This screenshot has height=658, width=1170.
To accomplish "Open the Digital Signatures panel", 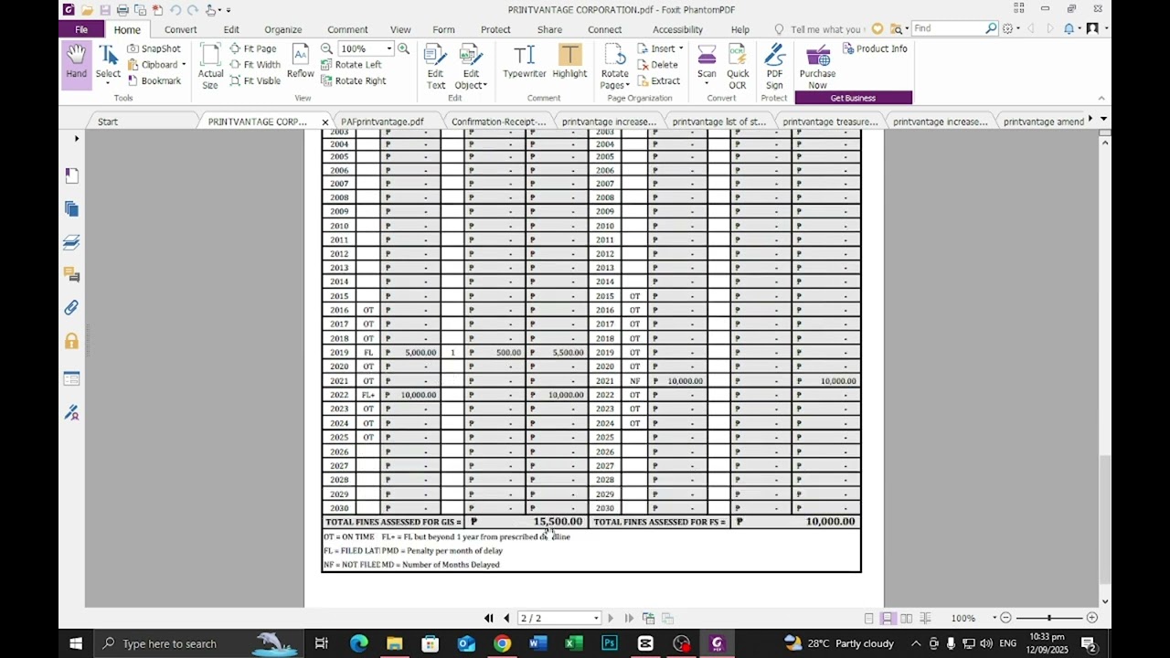I will (x=71, y=413).
